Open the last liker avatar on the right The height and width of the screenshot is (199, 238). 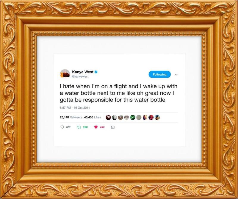click(x=157, y=117)
